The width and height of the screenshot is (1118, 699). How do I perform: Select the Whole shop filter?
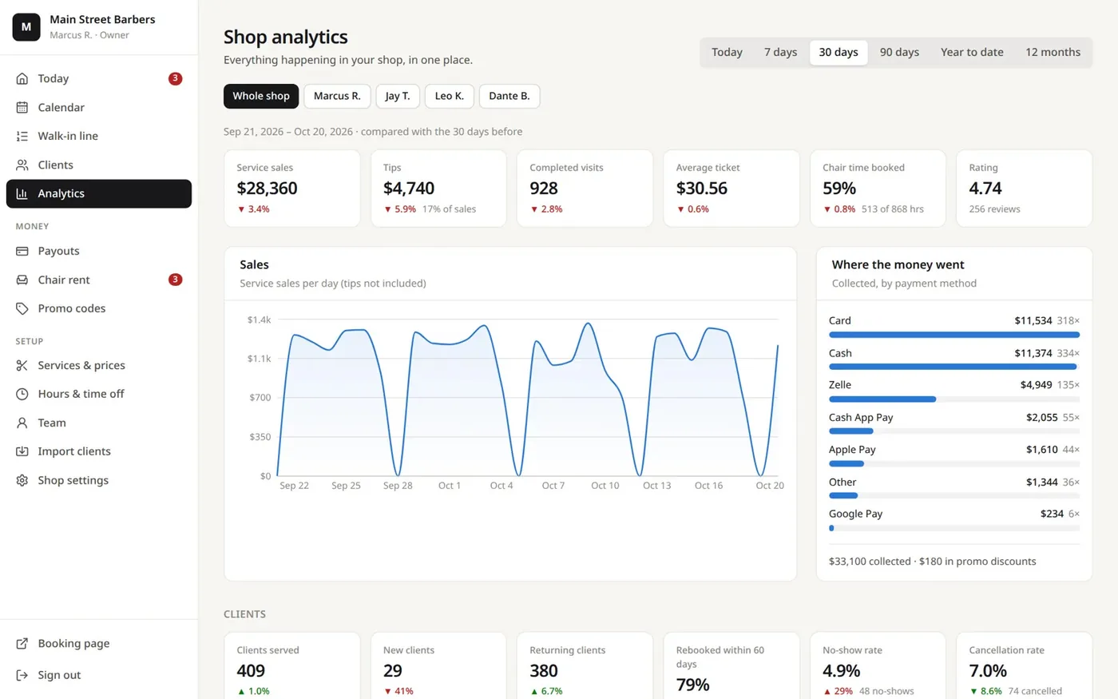point(261,96)
